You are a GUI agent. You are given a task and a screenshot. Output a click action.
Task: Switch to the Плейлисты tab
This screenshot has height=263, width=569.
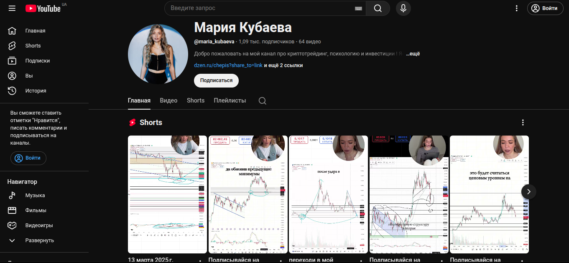pos(230,101)
